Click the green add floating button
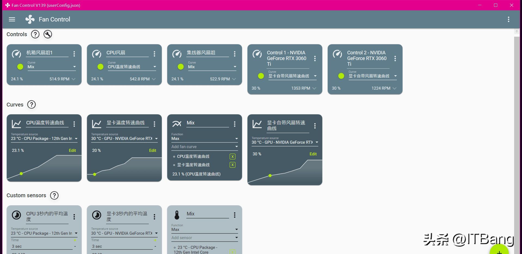522x254 pixels. [x=499, y=249]
